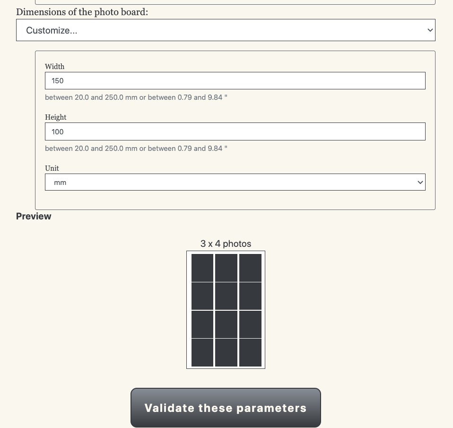This screenshot has height=428, width=453.
Task: Click the second-row left photo cell
Action: (x=202, y=296)
